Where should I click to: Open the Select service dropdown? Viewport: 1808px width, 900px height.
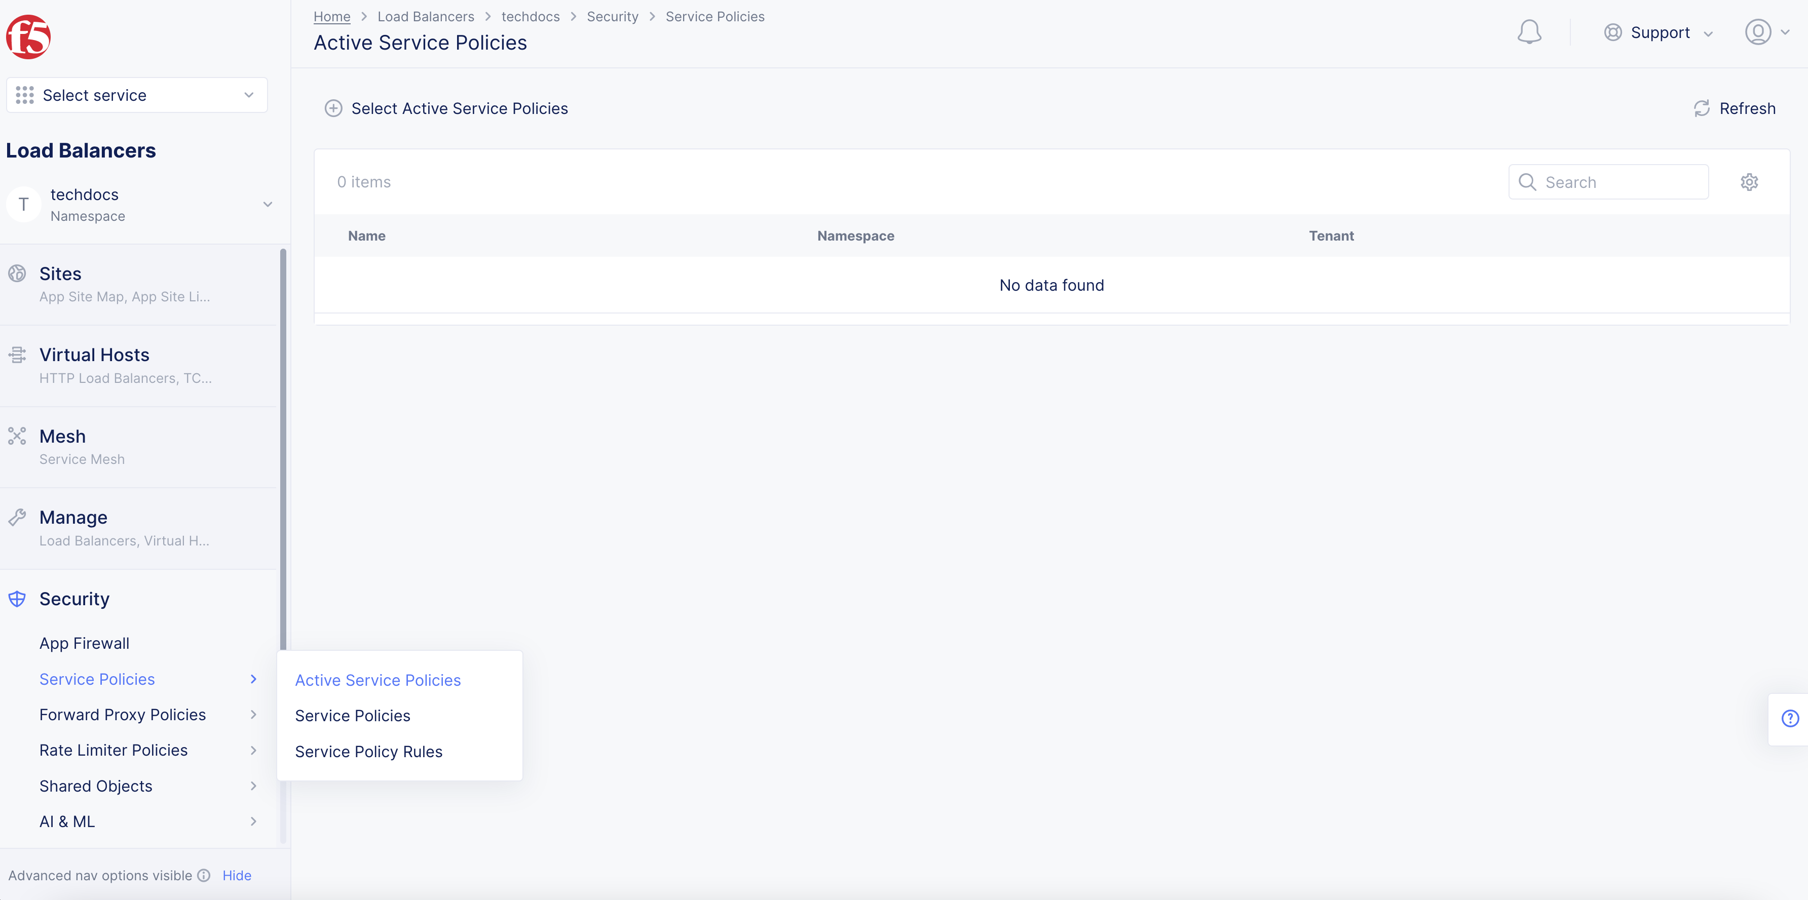[x=136, y=95]
